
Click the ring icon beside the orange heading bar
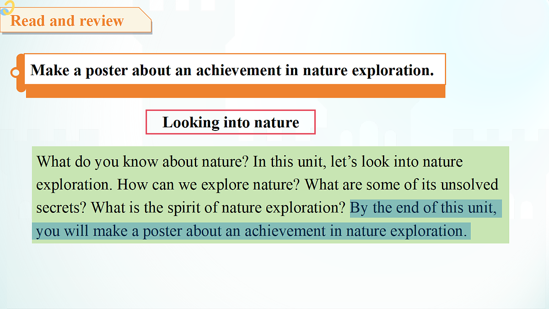(x=16, y=72)
